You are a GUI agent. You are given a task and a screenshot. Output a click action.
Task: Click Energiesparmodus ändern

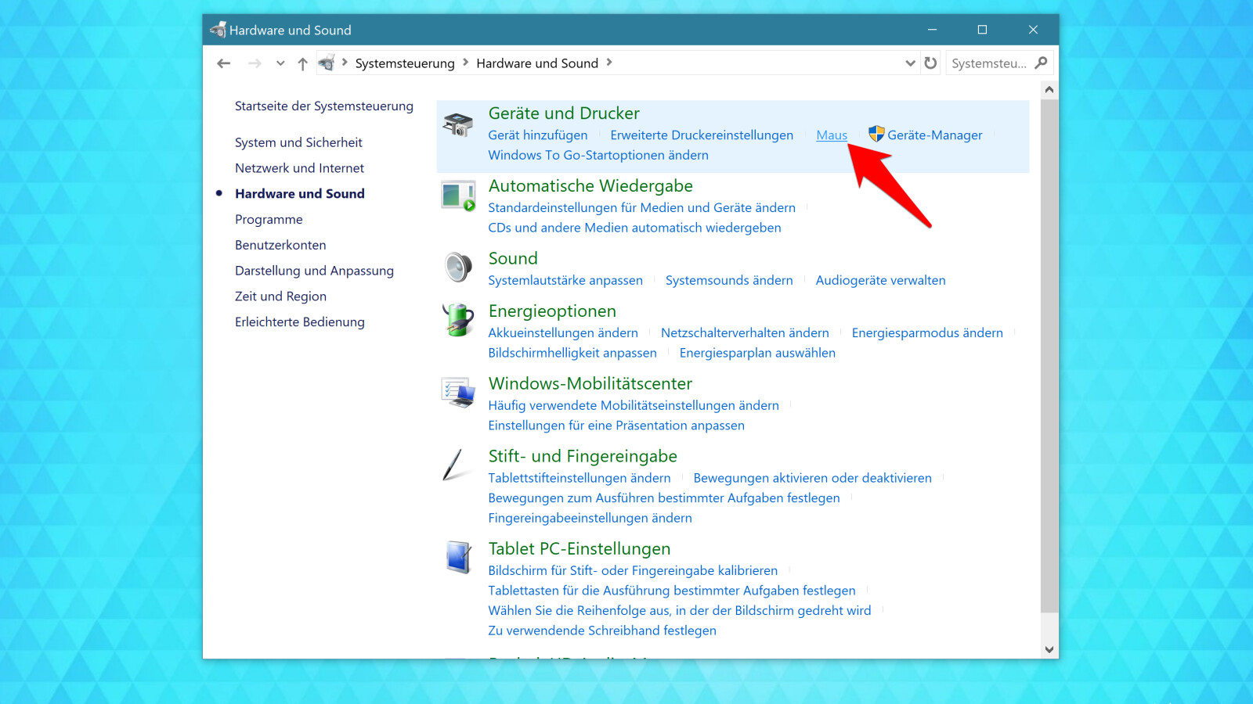point(927,333)
